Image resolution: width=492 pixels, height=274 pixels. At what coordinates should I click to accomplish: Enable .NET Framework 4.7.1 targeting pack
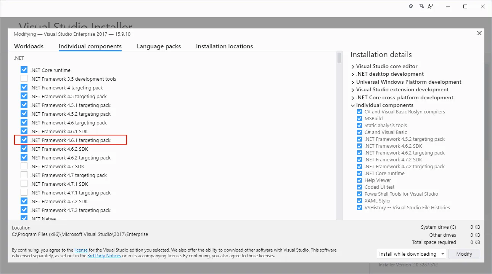coord(24,192)
